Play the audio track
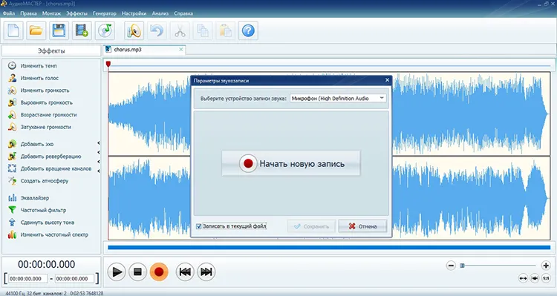Viewport: 557px width, 296px height. pyautogui.click(x=116, y=272)
